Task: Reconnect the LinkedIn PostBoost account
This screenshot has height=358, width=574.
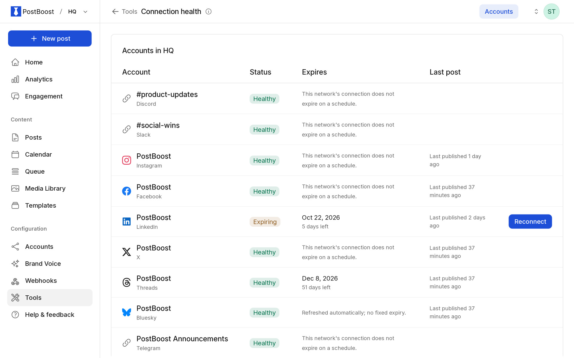Action: (530, 221)
